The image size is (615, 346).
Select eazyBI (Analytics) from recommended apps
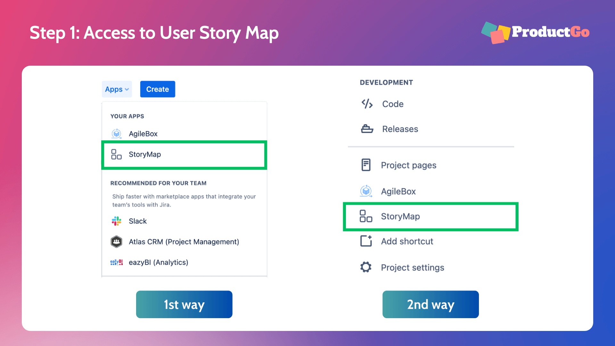(158, 262)
